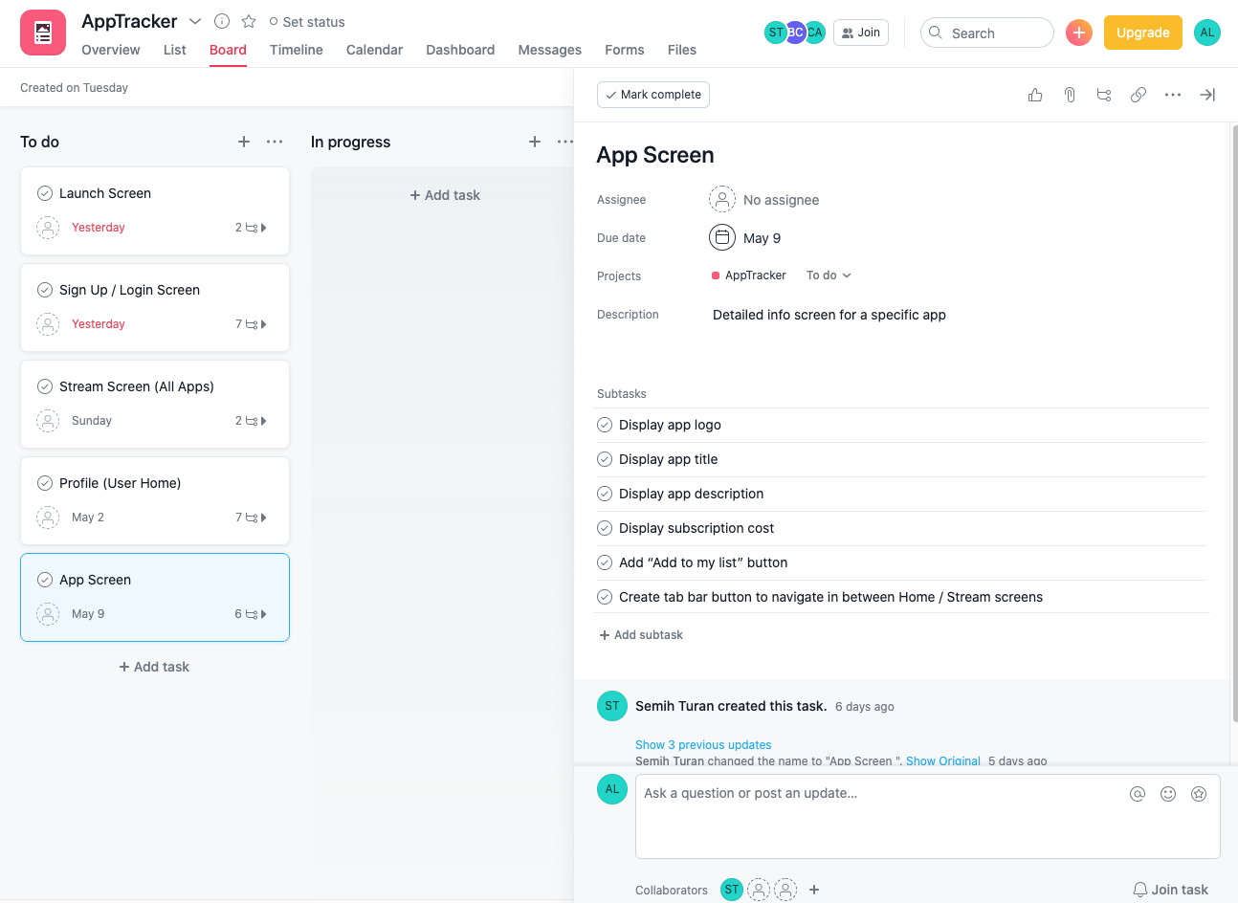Expand the AppTracker project title dropdown
1238x903 pixels.
(x=195, y=20)
